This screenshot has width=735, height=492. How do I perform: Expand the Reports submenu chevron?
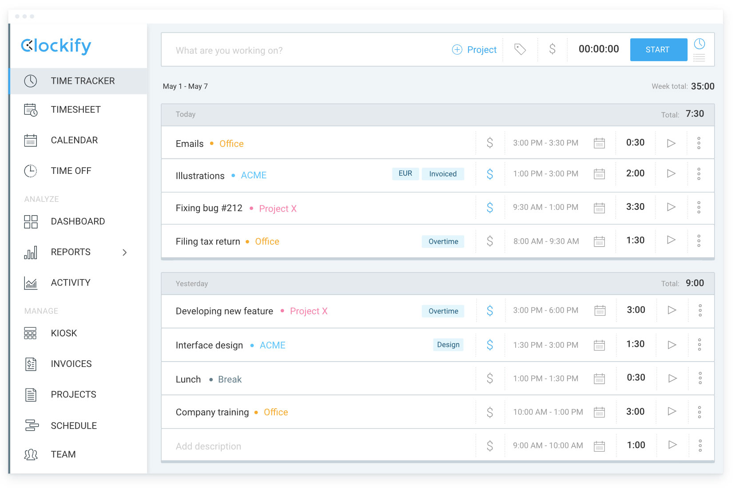[125, 252]
